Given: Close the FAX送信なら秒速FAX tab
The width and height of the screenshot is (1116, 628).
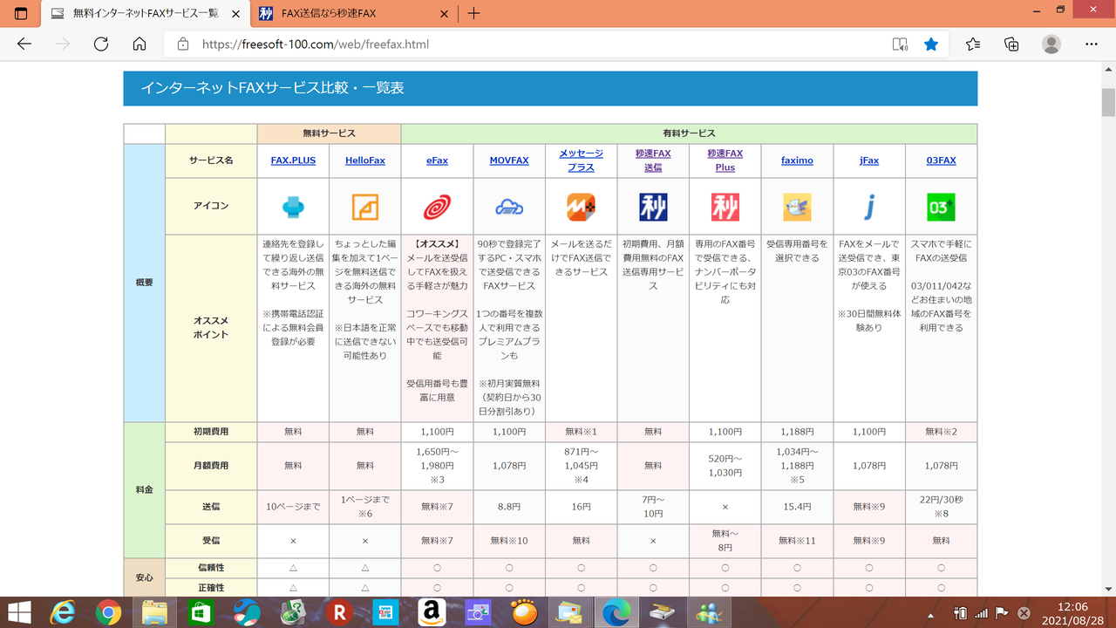Looking at the screenshot, I should pyautogui.click(x=445, y=14).
